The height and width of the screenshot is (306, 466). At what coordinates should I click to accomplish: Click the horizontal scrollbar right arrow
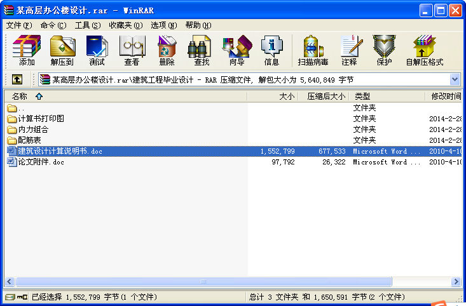456,281
